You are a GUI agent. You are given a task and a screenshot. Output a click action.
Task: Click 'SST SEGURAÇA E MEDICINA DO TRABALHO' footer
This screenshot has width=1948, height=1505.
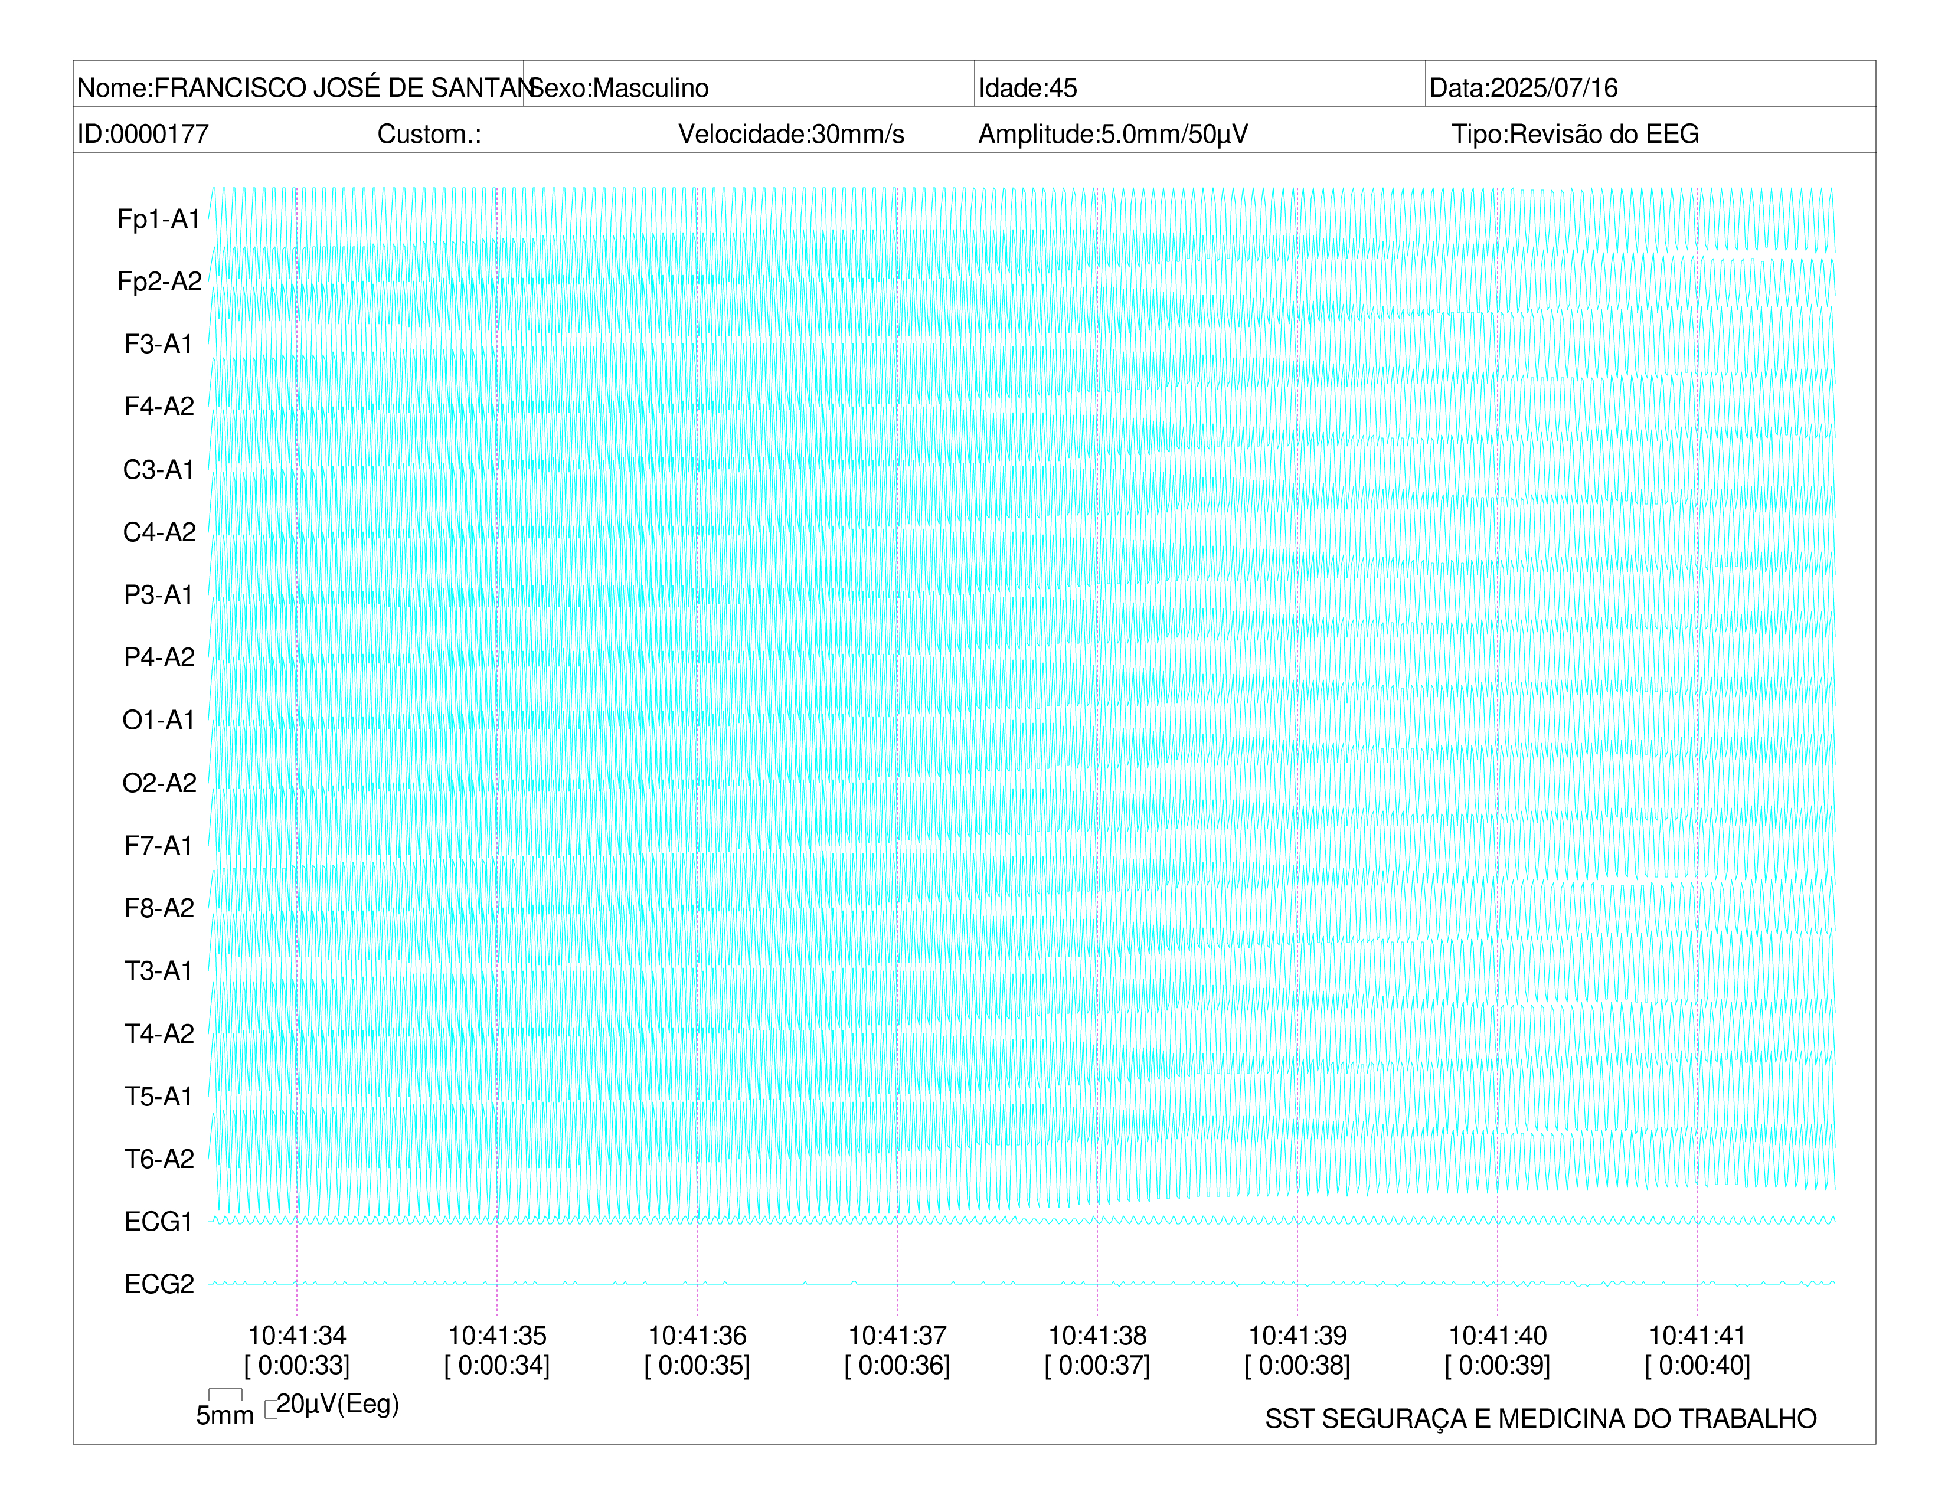(1540, 1418)
